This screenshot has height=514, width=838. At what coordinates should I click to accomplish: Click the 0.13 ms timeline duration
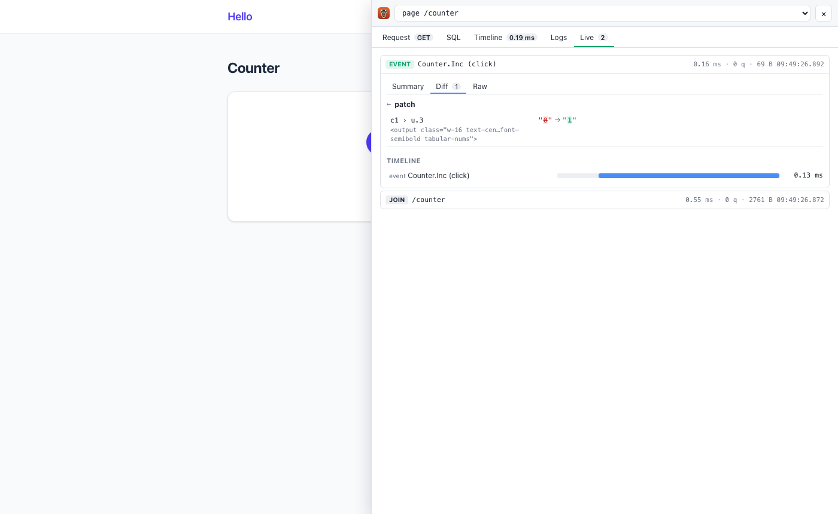tap(808, 176)
